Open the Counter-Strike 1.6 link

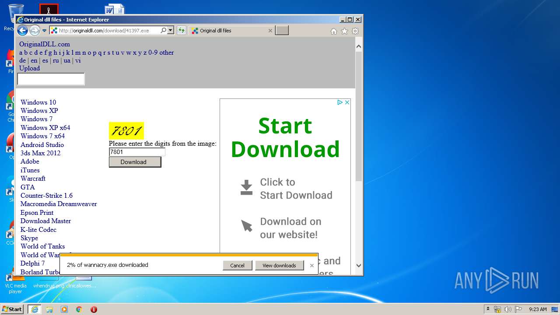click(x=46, y=196)
